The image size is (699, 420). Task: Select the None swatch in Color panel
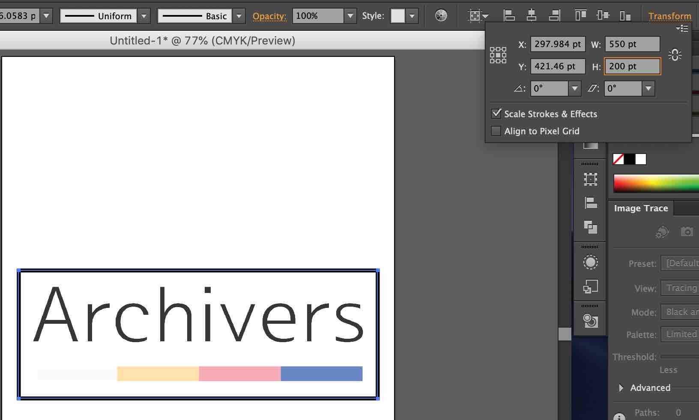[x=618, y=159]
